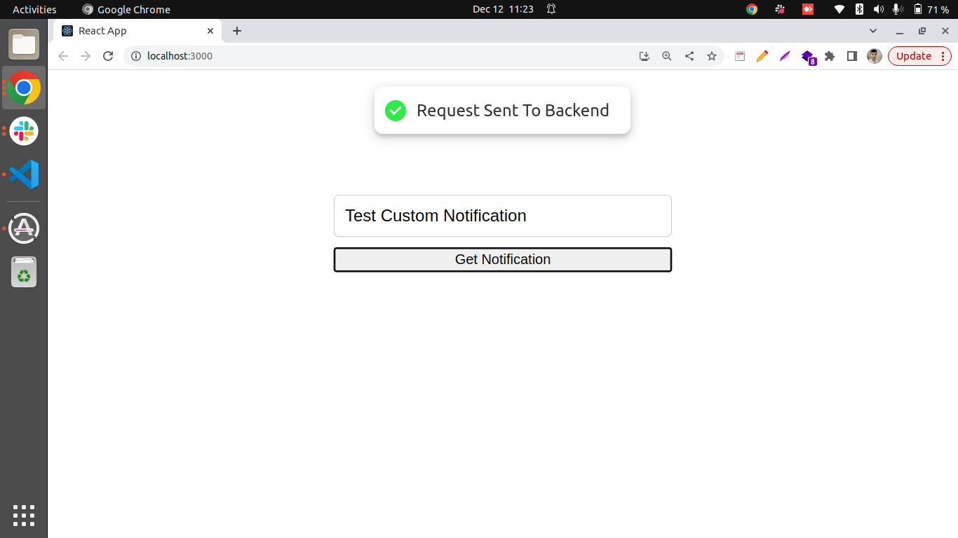
Task: Click inside the Test Custom Notification input field
Action: 502,216
